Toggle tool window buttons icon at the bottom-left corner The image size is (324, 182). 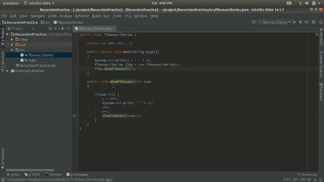point(3,180)
